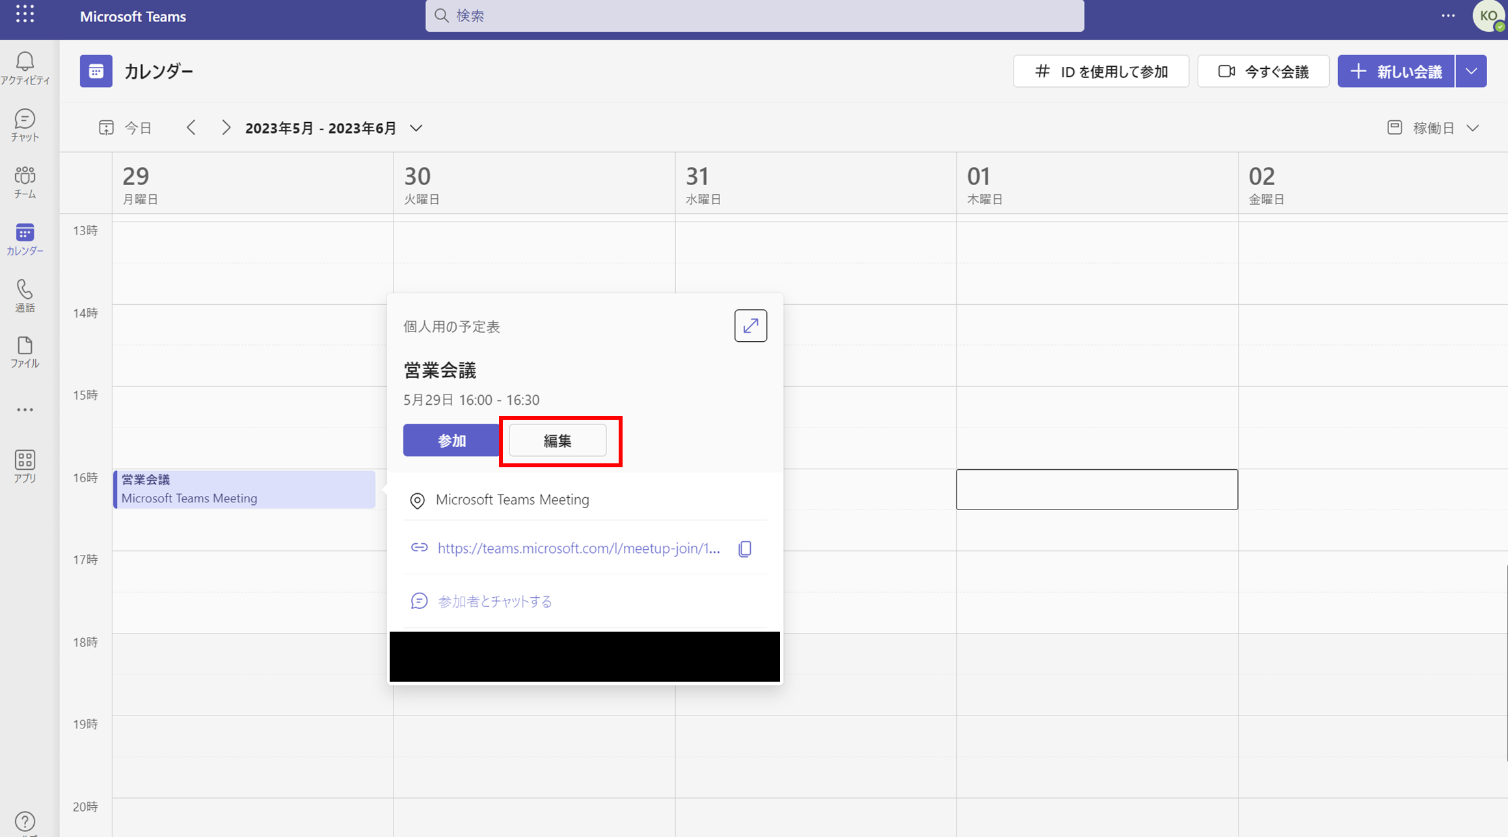This screenshot has height=837, width=1508.
Task: Open the teams.microsoft.com meetup-join link
Action: tap(578, 548)
